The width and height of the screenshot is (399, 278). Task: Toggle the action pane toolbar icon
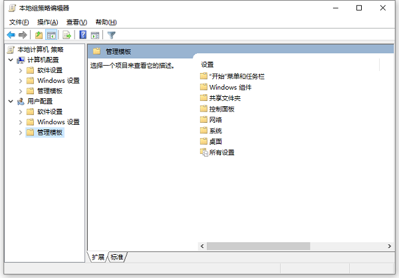95,35
